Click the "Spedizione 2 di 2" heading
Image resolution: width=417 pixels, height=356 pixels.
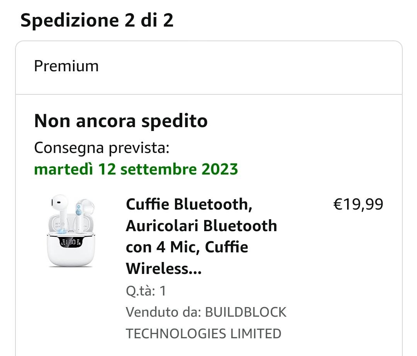tap(97, 20)
